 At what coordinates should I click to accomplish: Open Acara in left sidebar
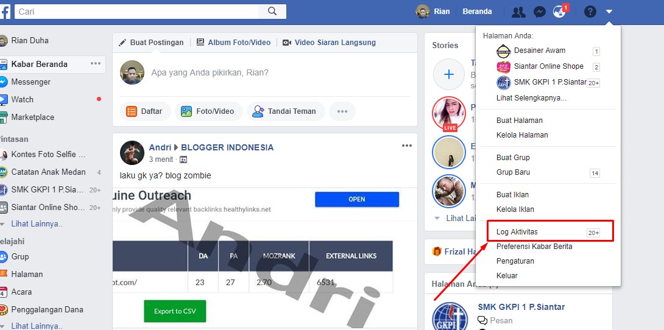coord(21,292)
